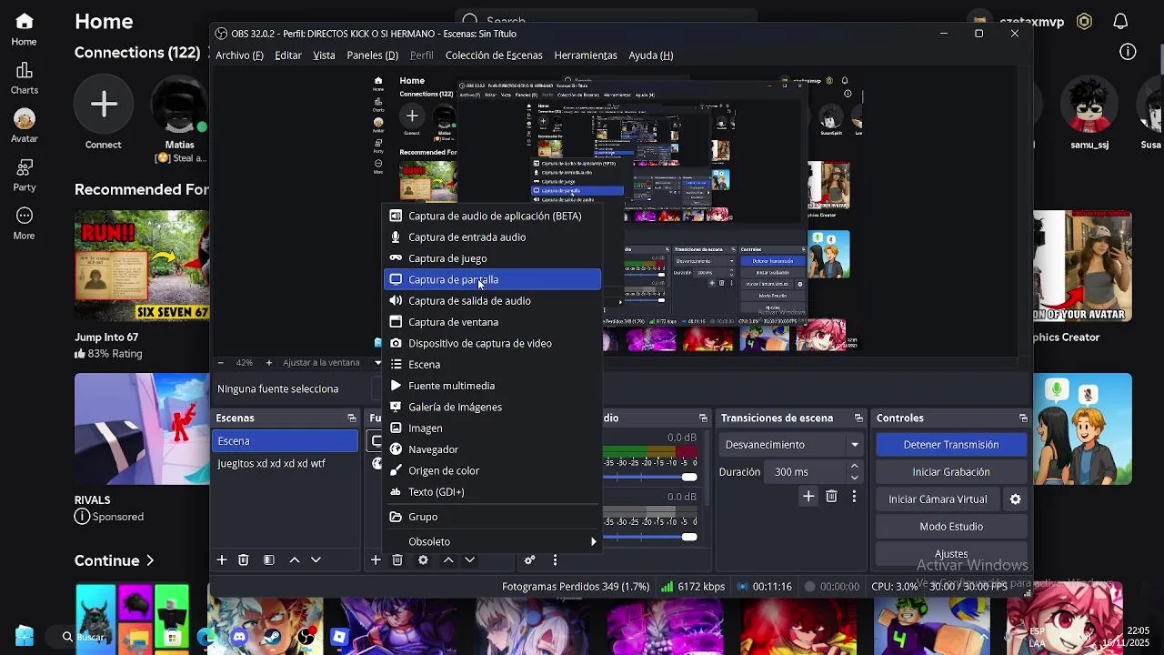Open Microsoft Edge from the taskbar
Image resolution: width=1164 pixels, height=655 pixels.
coord(206,637)
